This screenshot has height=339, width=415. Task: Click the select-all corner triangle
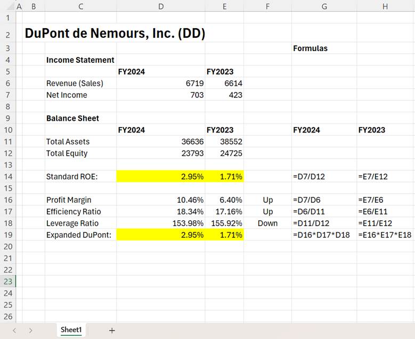pyautogui.click(x=11, y=6)
